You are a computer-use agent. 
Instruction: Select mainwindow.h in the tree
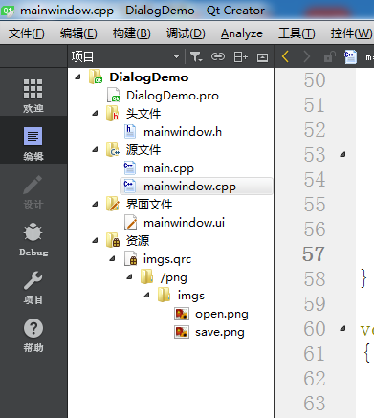click(183, 132)
